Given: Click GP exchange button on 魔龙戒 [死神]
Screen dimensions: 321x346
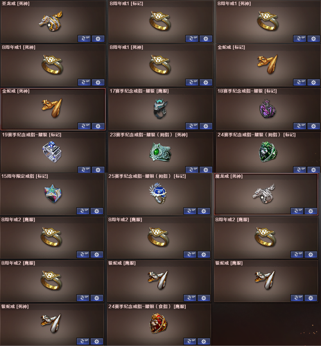Looking at the screenshot, I should point(297,211).
